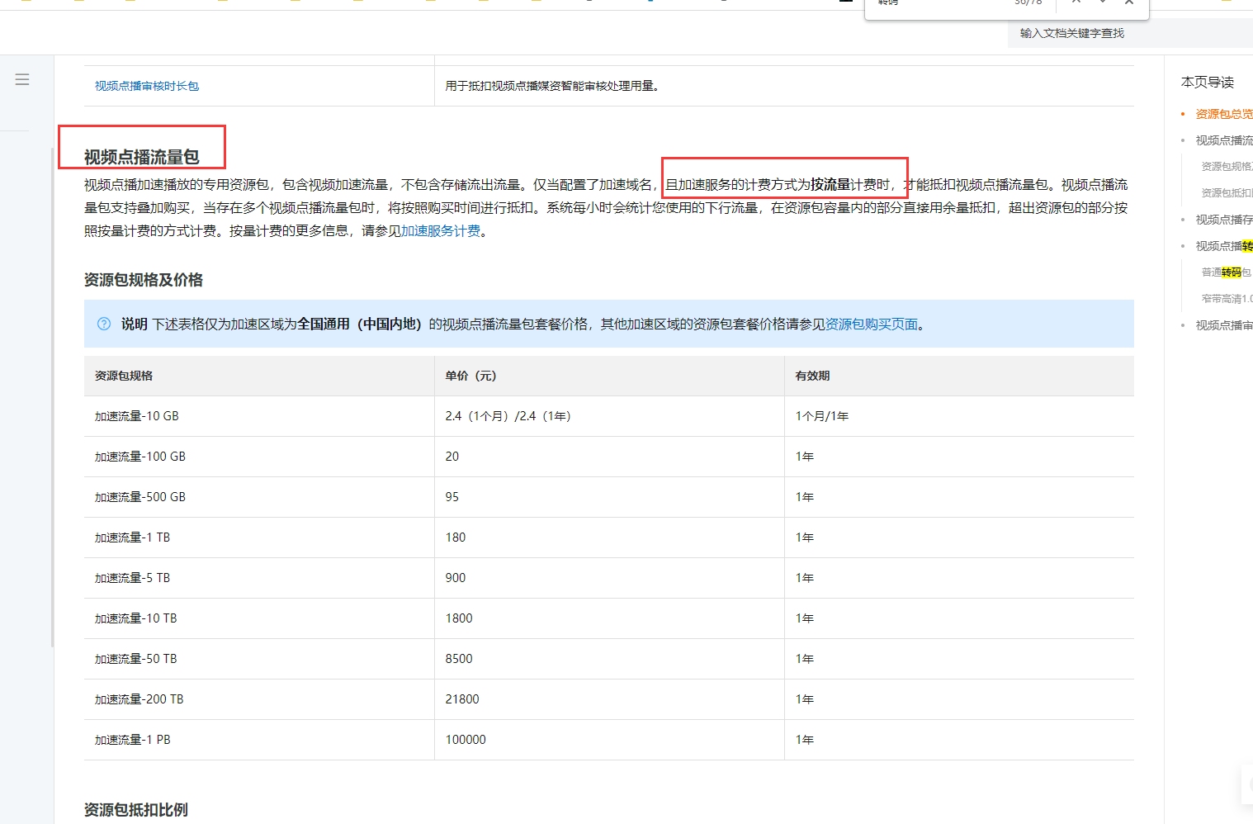1253x824 pixels.
Task: Jump to 普通转码包 sub-item in page navigation
Action: click(1227, 272)
